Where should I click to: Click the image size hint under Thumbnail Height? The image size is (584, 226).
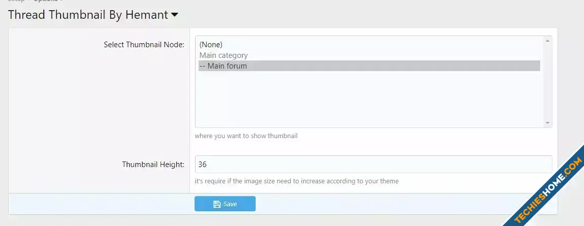click(x=296, y=181)
